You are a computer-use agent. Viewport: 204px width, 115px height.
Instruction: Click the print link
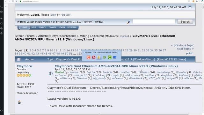pos(189,53)
